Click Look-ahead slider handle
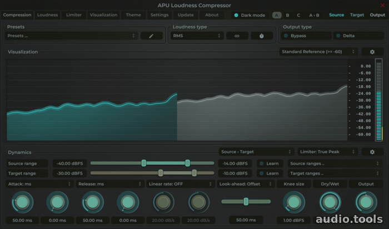Screen dimensions: 389x229 pyautogui.click(x=246, y=201)
